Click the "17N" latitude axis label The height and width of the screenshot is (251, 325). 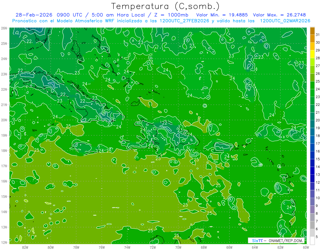[x=4, y=166]
